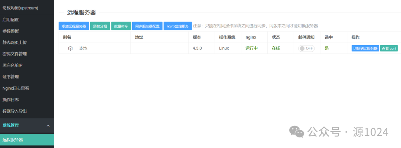Click the 邮件通知 column header

pos(306,37)
